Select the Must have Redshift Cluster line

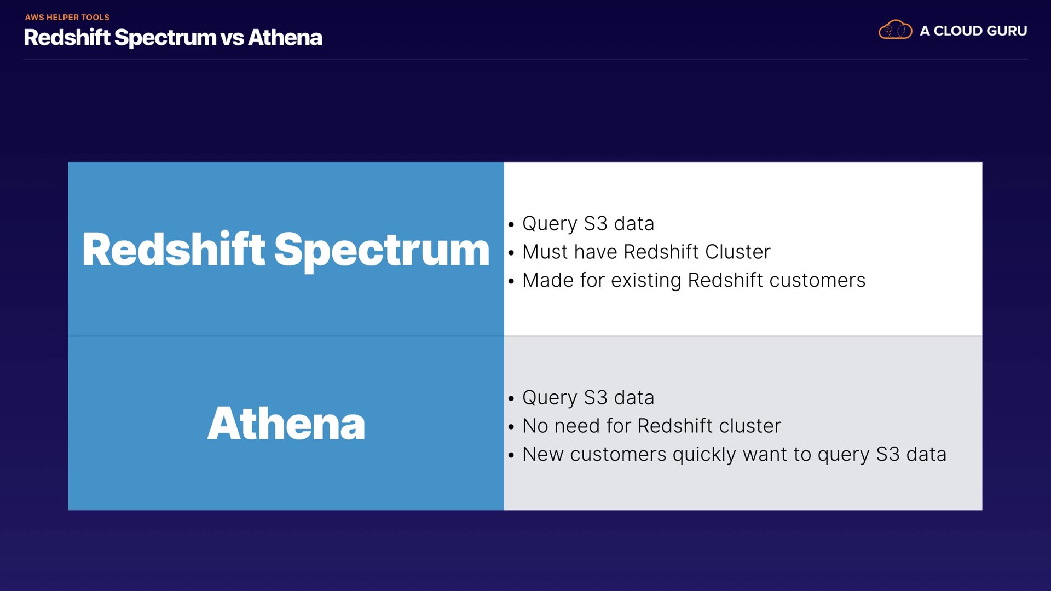click(646, 252)
